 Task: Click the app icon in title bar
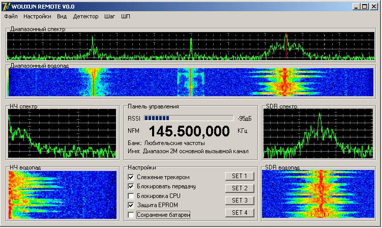pyautogui.click(x=6, y=7)
